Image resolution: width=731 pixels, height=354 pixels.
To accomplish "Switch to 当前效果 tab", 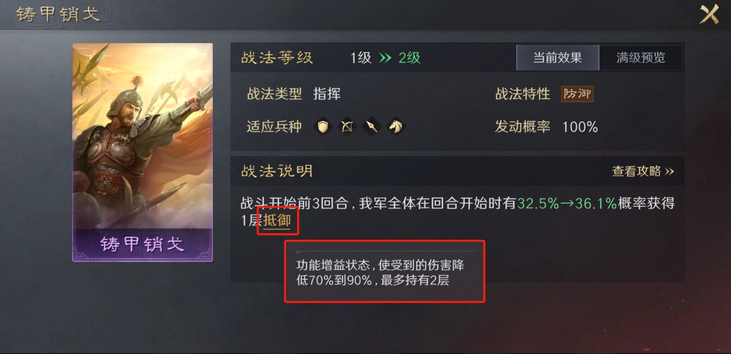I will pyautogui.click(x=558, y=58).
